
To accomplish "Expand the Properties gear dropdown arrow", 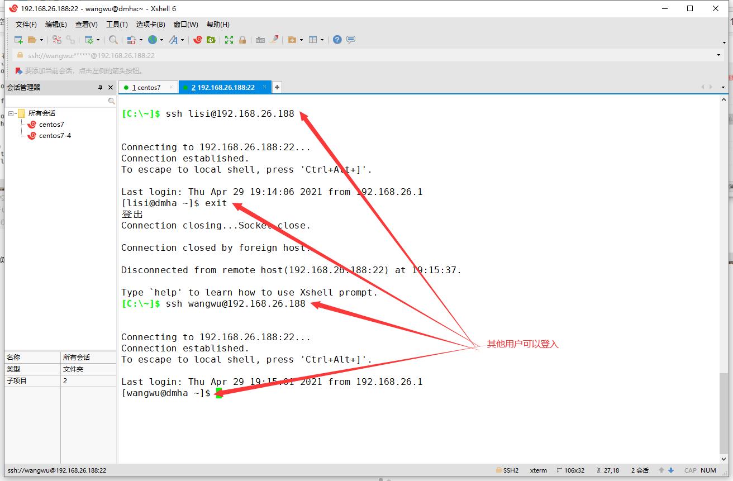I will coord(98,40).
